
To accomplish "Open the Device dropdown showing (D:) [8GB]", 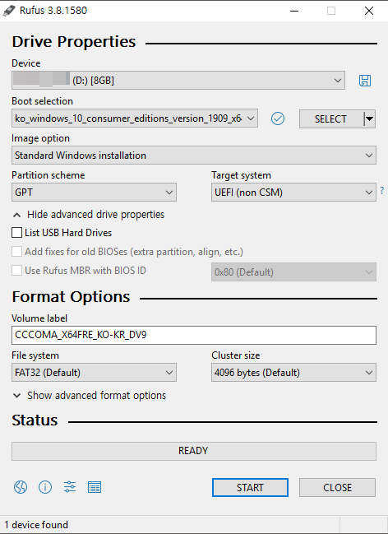I will [x=178, y=81].
